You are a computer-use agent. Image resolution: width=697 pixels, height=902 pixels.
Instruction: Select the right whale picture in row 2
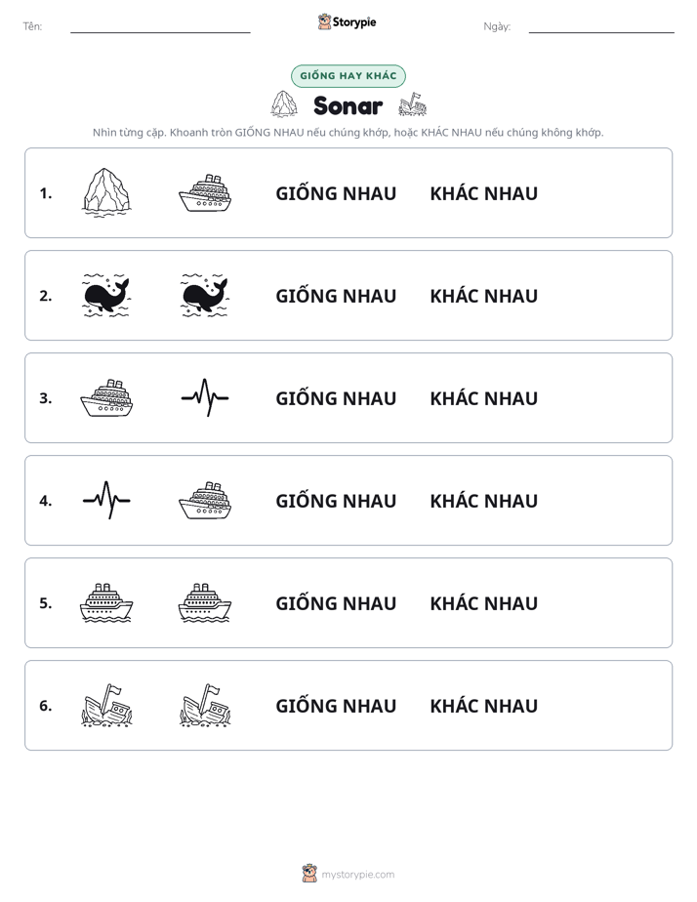(205, 296)
